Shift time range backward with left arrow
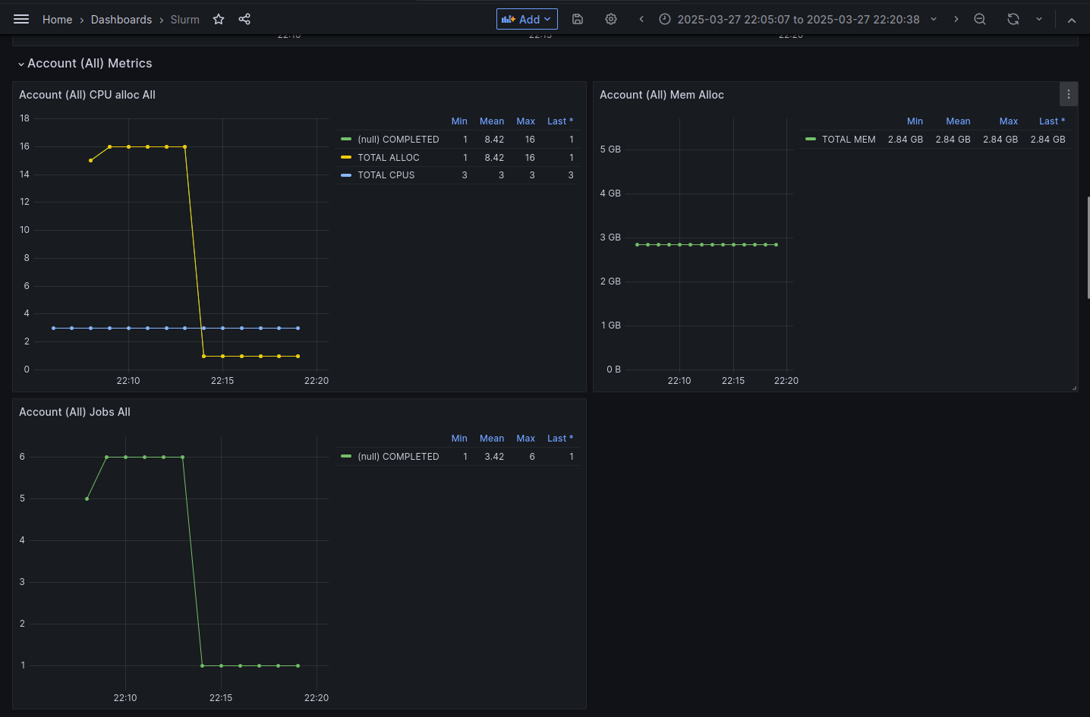 click(x=641, y=19)
